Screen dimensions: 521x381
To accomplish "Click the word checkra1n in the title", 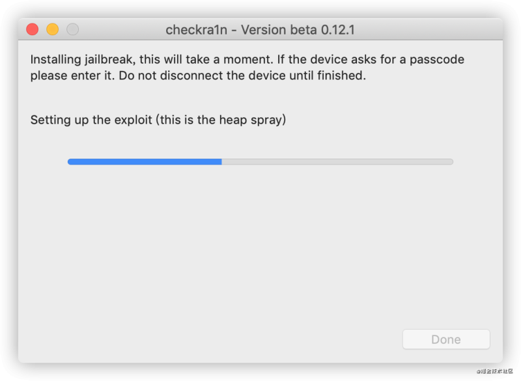I will 197,30.
